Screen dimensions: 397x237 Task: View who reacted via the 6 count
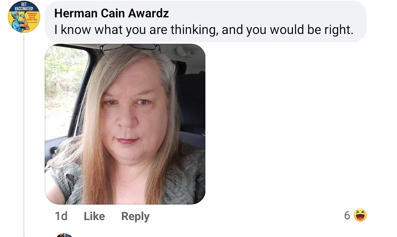[347, 216]
